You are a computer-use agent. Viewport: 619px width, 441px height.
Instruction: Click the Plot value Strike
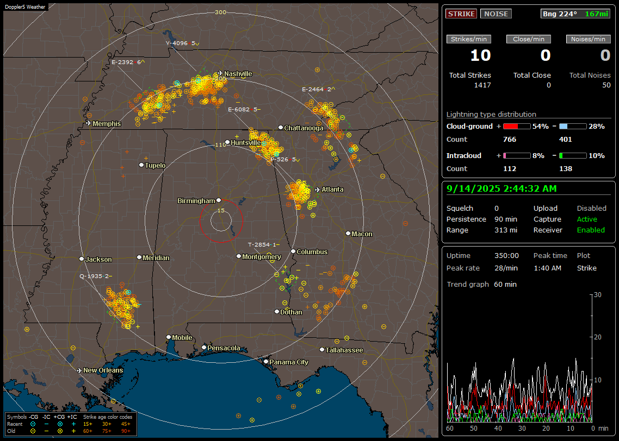586,268
